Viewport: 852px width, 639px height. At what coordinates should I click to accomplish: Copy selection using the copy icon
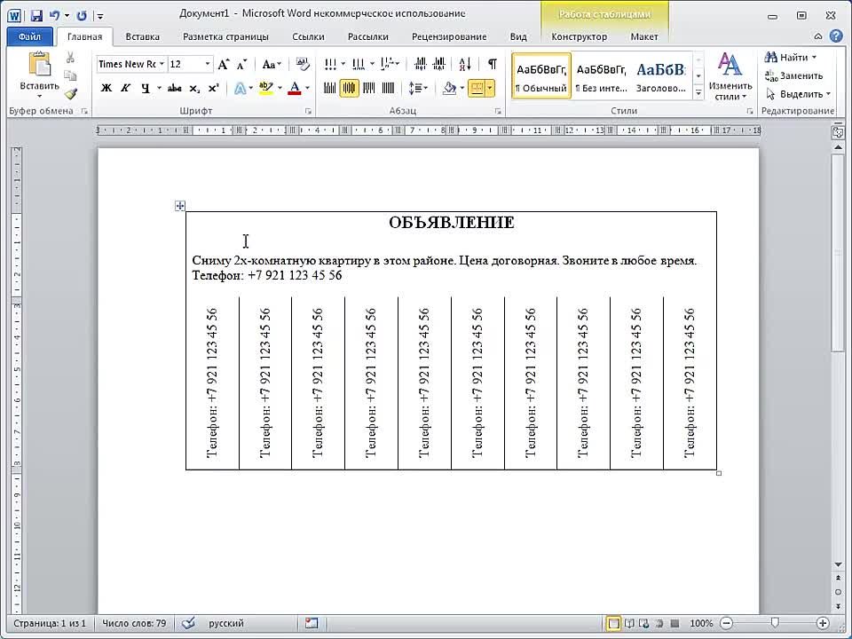70,75
